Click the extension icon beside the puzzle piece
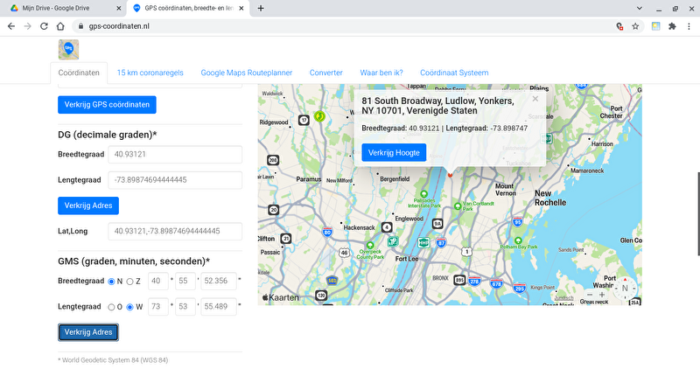This screenshot has height=369, width=700. (x=655, y=26)
